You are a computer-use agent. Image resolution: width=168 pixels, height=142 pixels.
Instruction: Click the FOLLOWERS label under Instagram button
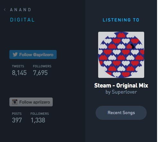click(x=40, y=114)
